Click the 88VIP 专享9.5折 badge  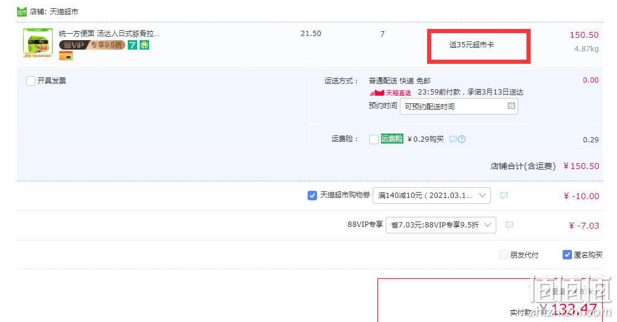[92, 45]
